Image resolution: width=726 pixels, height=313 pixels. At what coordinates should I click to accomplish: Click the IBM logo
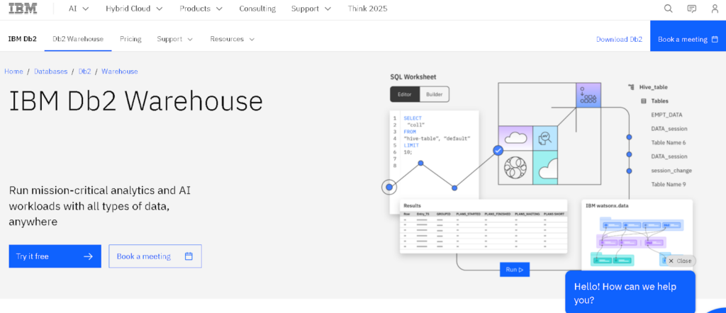pyautogui.click(x=23, y=8)
